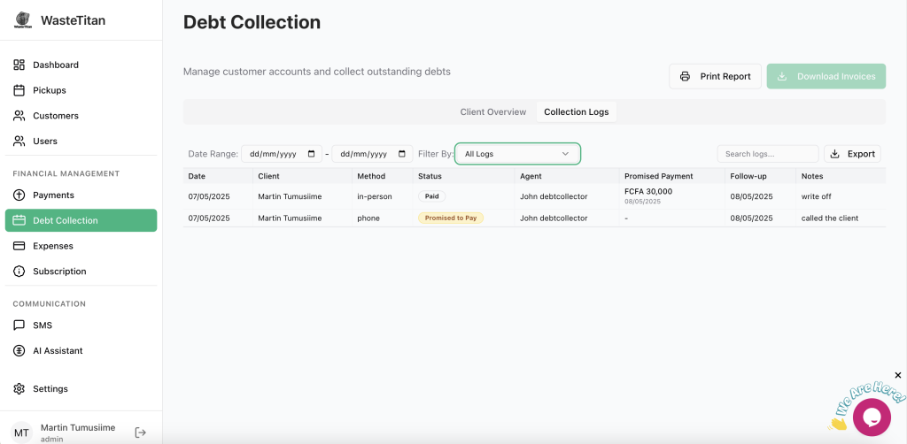Open the Settings gear icon
The width and height of the screenshot is (907, 444).
[x=19, y=388]
